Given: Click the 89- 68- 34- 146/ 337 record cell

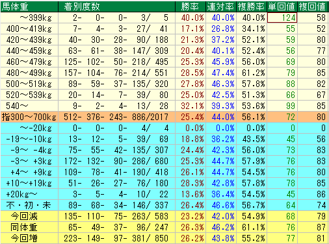Looking at the screenshot, I should click(x=116, y=205).
